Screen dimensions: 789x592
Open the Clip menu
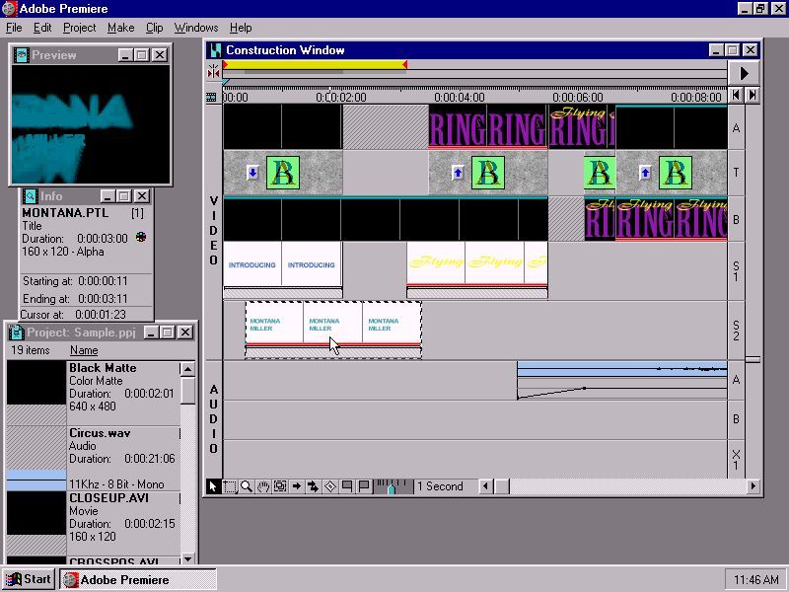click(154, 27)
